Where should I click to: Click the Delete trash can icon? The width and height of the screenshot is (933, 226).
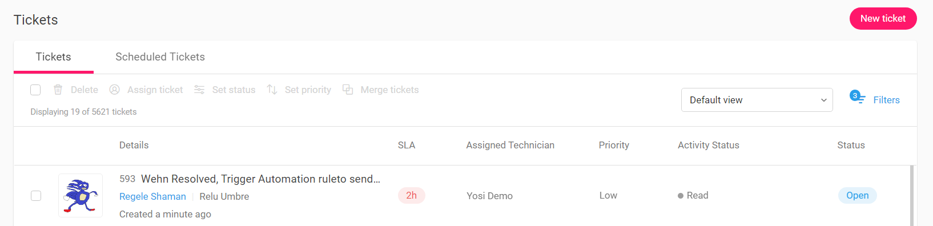pyautogui.click(x=58, y=90)
